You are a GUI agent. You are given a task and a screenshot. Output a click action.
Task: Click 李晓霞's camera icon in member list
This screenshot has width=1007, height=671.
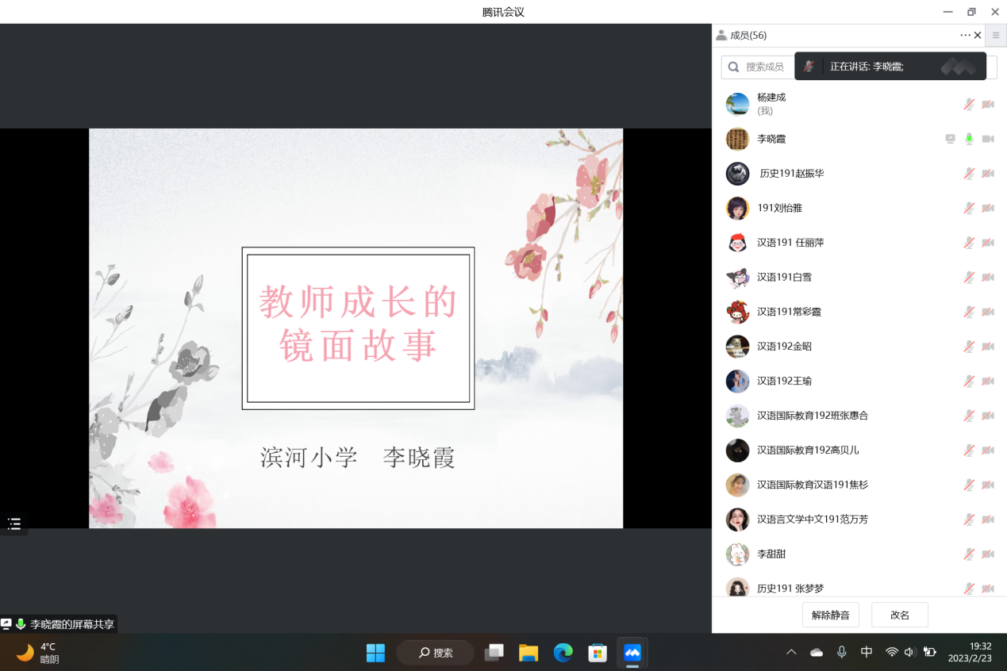pyautogui.click(x=988, y=139)
